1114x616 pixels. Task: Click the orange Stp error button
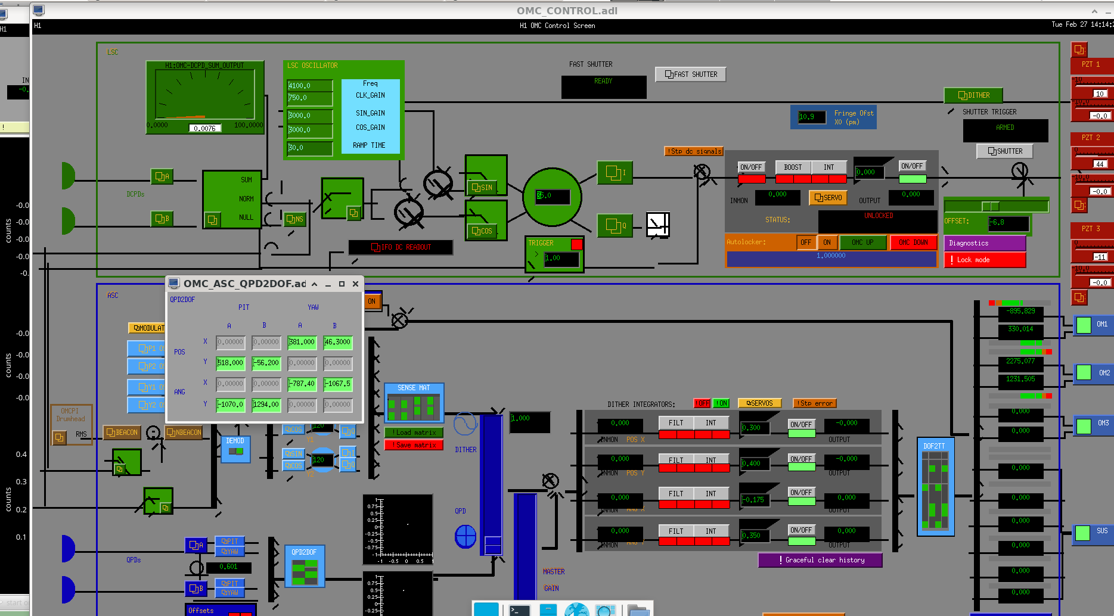coord(815,403)
